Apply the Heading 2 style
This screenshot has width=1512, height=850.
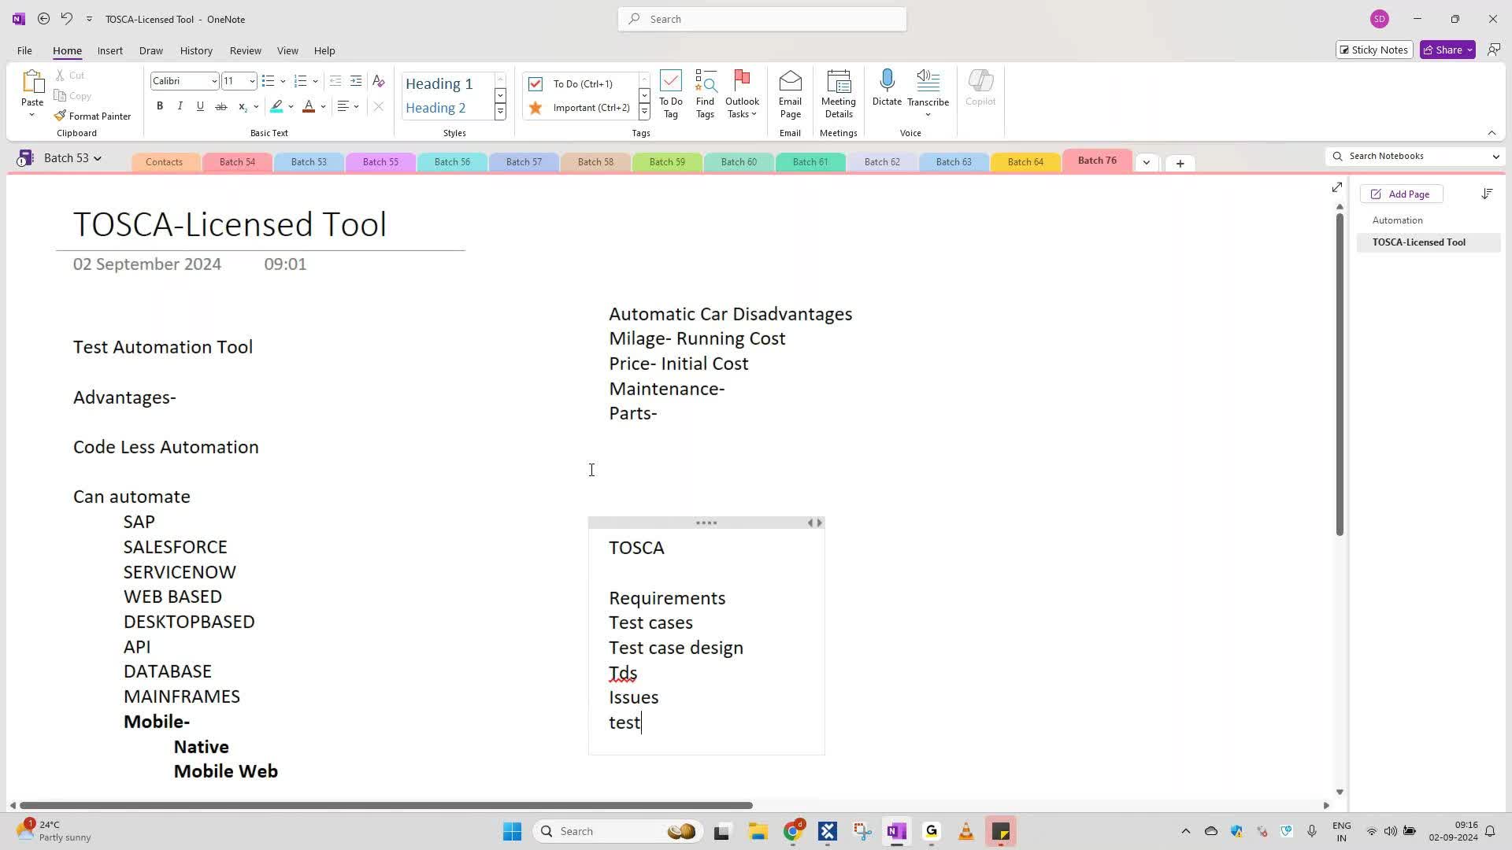coord(435,108)
